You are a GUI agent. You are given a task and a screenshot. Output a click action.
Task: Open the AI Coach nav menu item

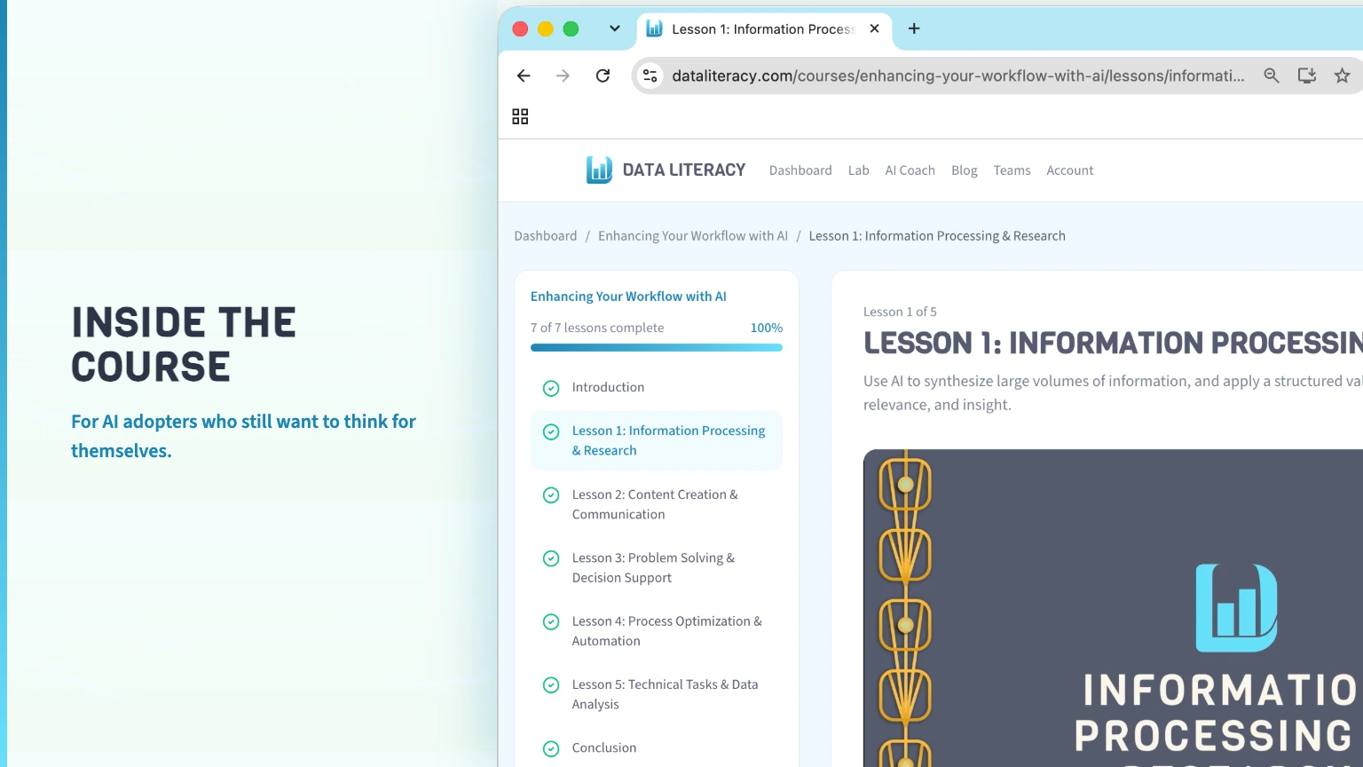[x=910, y=170]
